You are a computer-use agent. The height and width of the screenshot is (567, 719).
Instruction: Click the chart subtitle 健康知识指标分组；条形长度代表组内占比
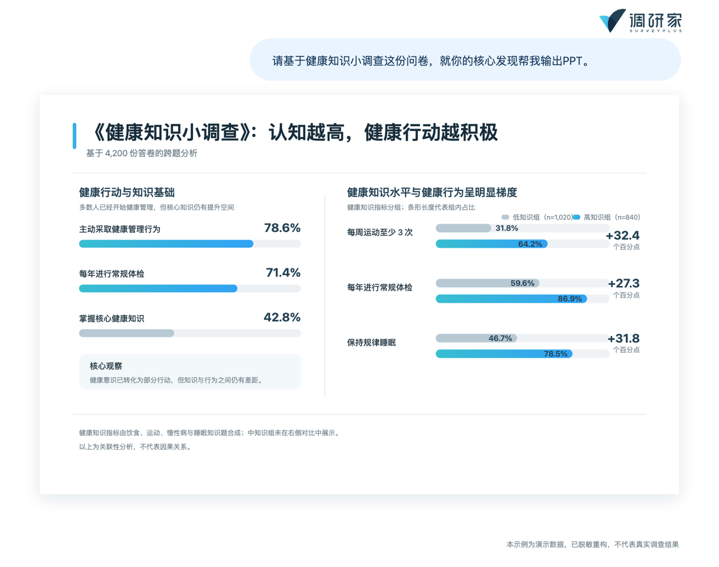(411, 207)
